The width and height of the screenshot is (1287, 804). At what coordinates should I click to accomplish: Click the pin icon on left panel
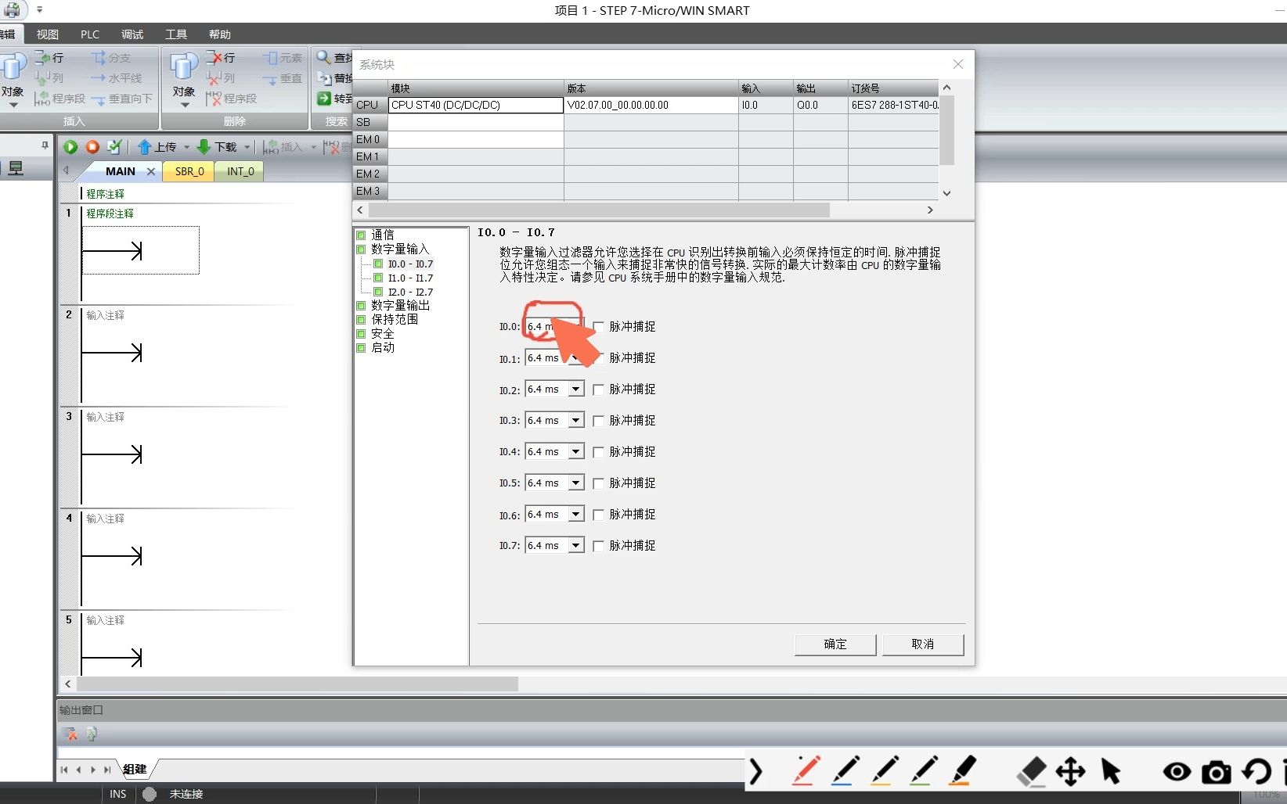tap(45, 145)
